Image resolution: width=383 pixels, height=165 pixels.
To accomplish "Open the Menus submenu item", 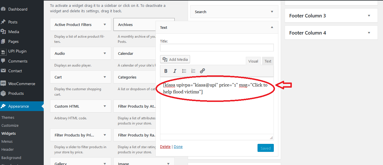I will [7, 141].
